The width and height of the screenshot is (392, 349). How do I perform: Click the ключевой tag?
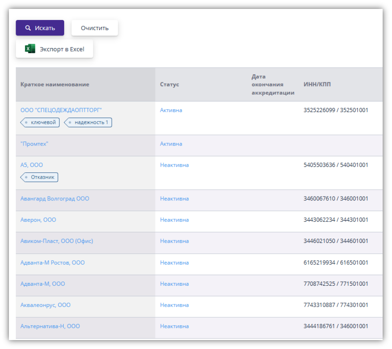40,123
